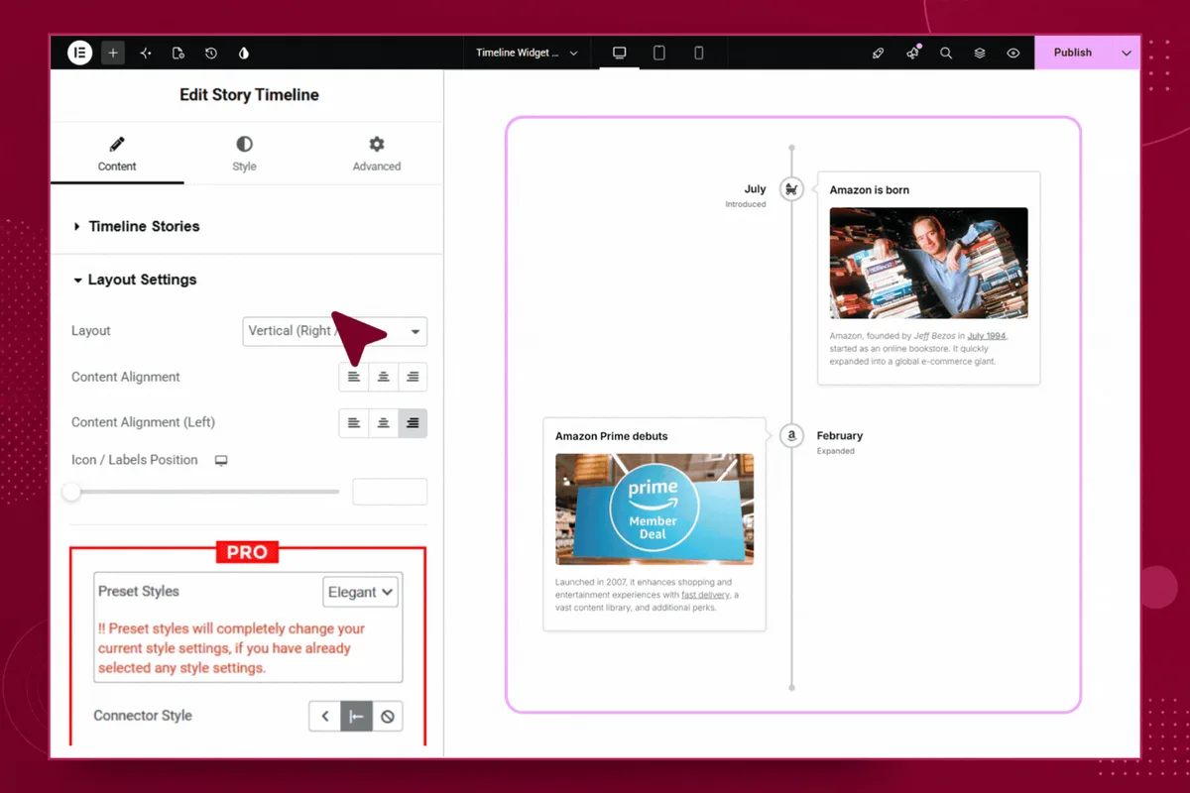Open the structure layers icon

pos(980,53)
